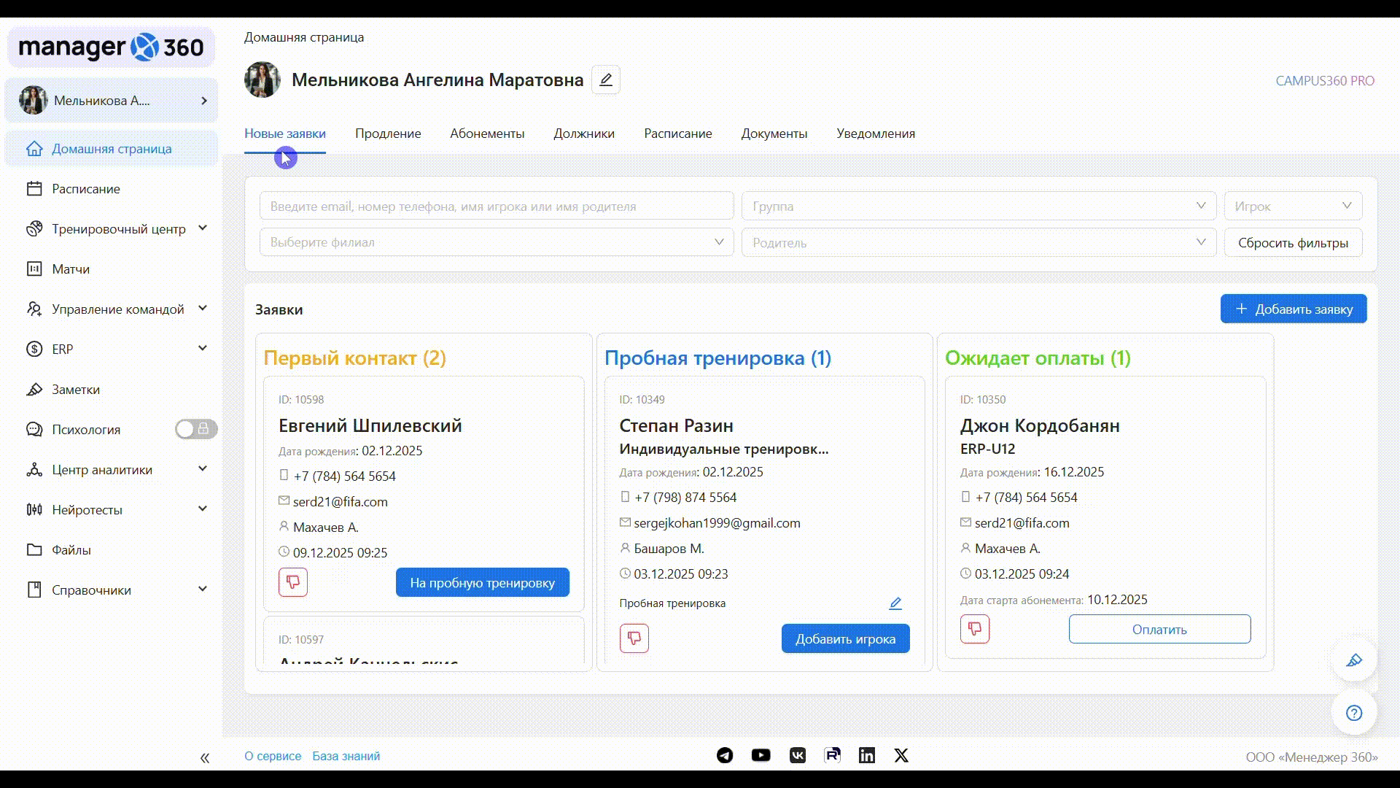Open the Абонементы tab

(487, 134)
